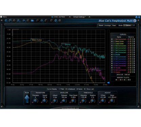
Task: Click the Reset button
Action: (x=101, y=25)
